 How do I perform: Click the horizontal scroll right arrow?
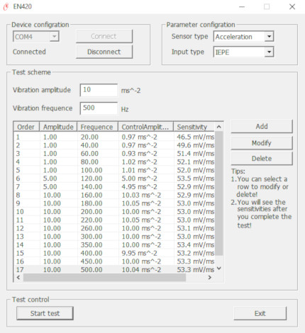click(x=209, y=278)
